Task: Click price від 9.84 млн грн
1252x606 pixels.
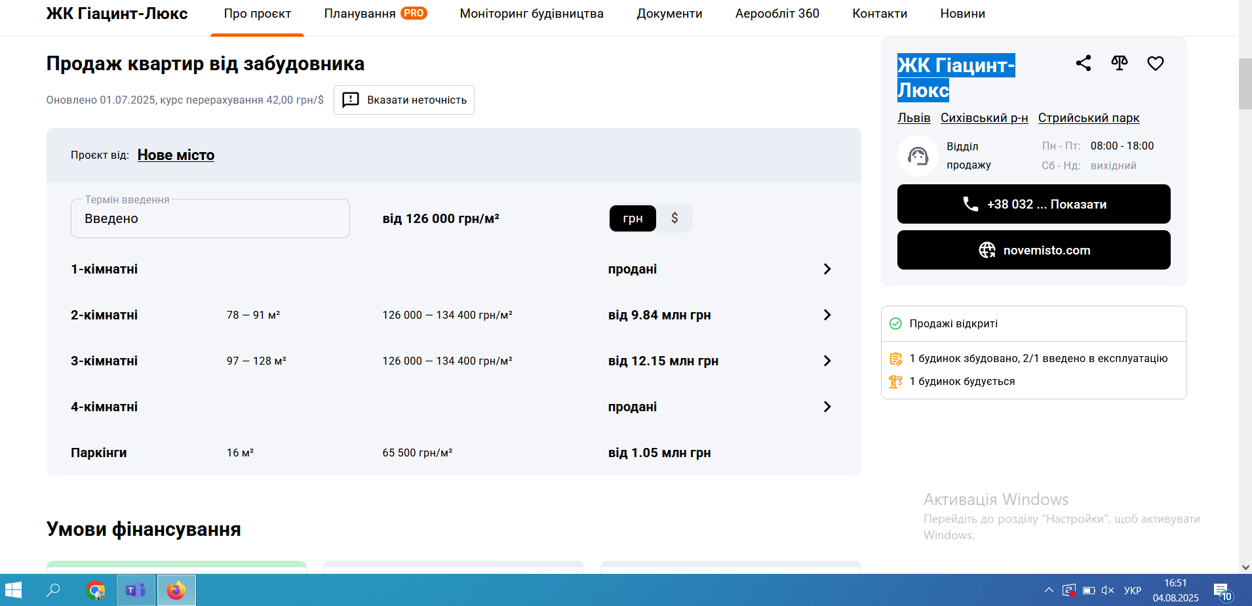Action: coord(659,315)
